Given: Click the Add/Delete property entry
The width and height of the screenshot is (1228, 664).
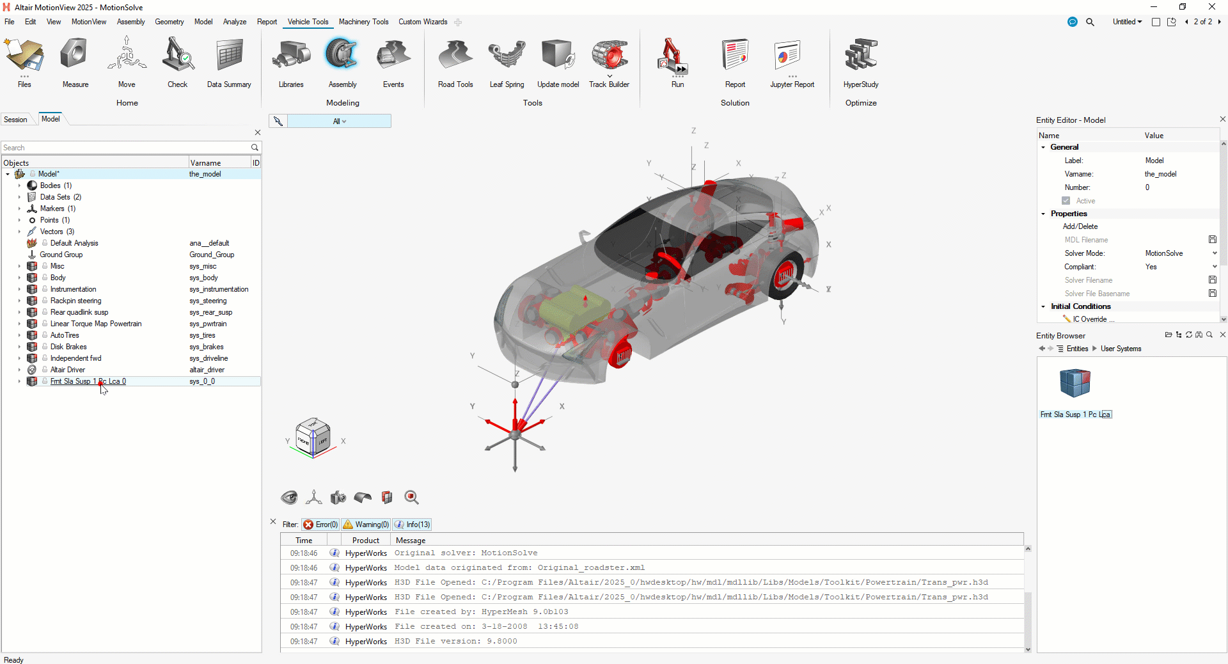Looking at the screenshot, I should pos(1080,226).
